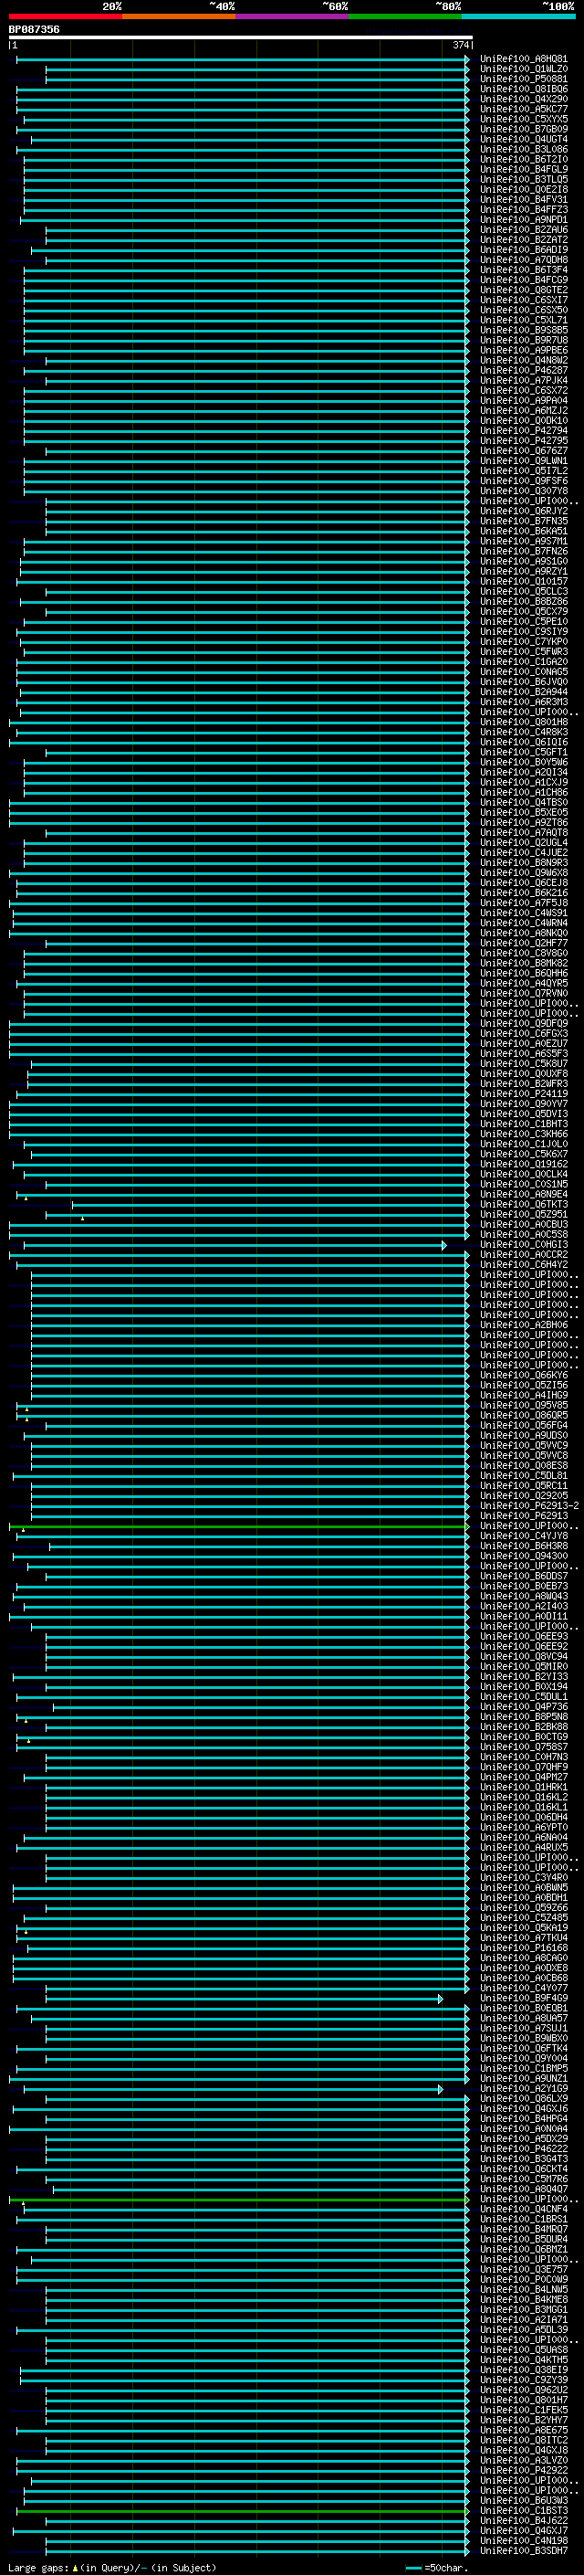Select hit label UniRef100_A8WQ43
584x2575 pixels.
[x=524, y=1596]
